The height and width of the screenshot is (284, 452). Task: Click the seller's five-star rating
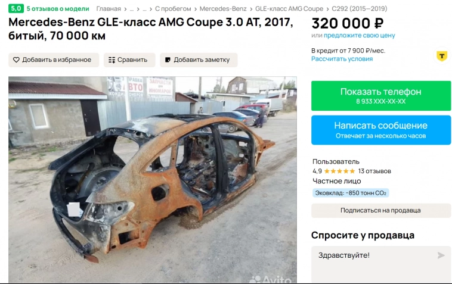[x=339, y=171]
